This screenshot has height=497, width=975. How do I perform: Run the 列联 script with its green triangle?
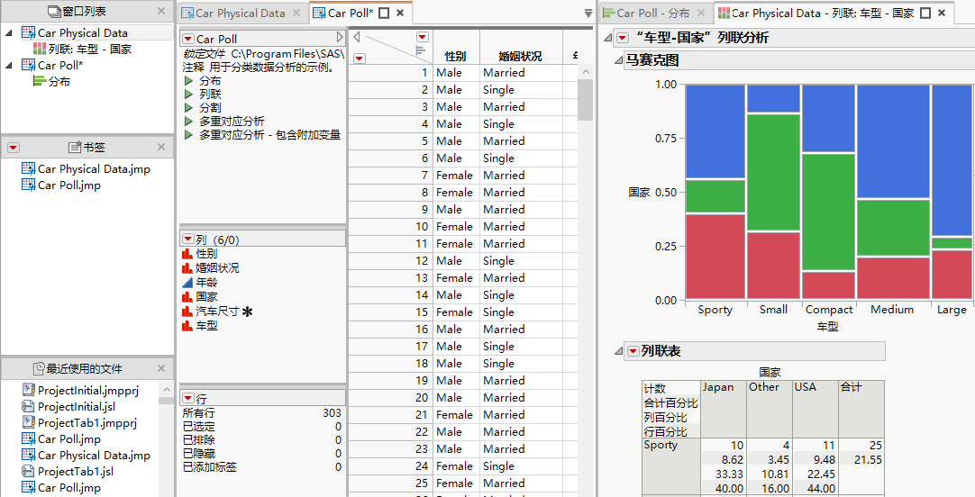189,95
